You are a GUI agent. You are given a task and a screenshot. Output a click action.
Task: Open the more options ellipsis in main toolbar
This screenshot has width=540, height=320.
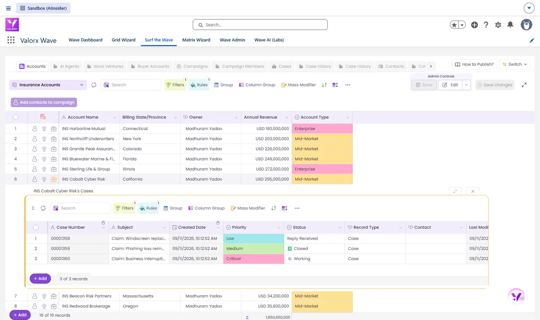[348, 85]
